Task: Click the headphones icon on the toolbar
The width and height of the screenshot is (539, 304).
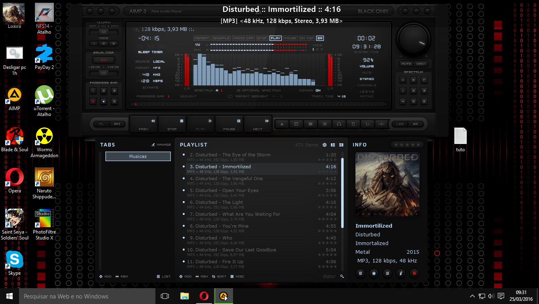Action: [x=339, y=124]
